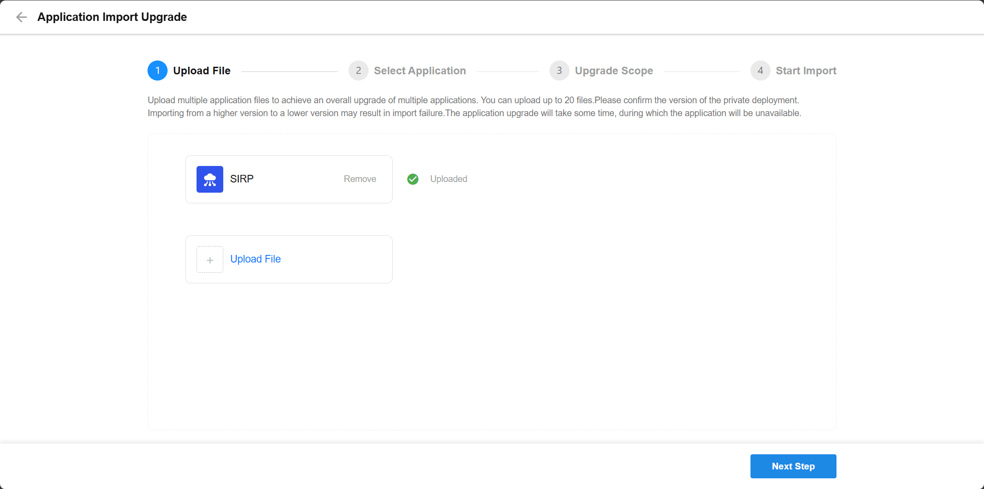
Task: Click the Upload File link
Action: coord(255,259)
